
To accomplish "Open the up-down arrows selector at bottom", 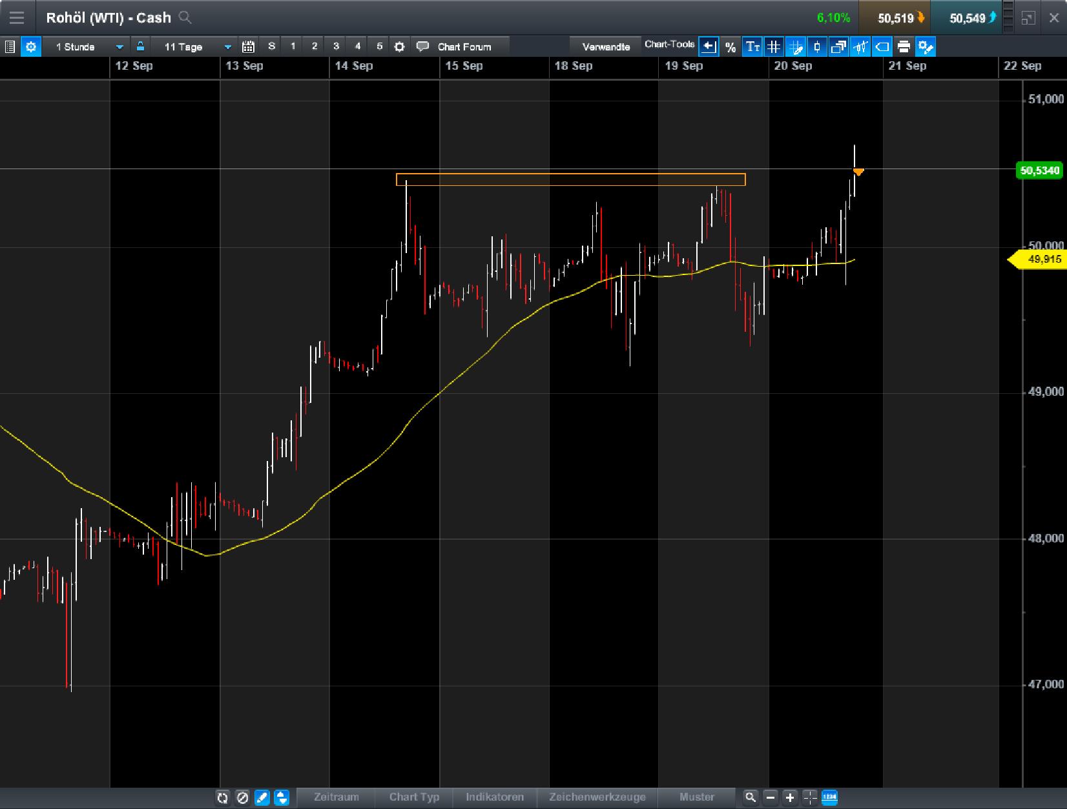I will point(282,797).
